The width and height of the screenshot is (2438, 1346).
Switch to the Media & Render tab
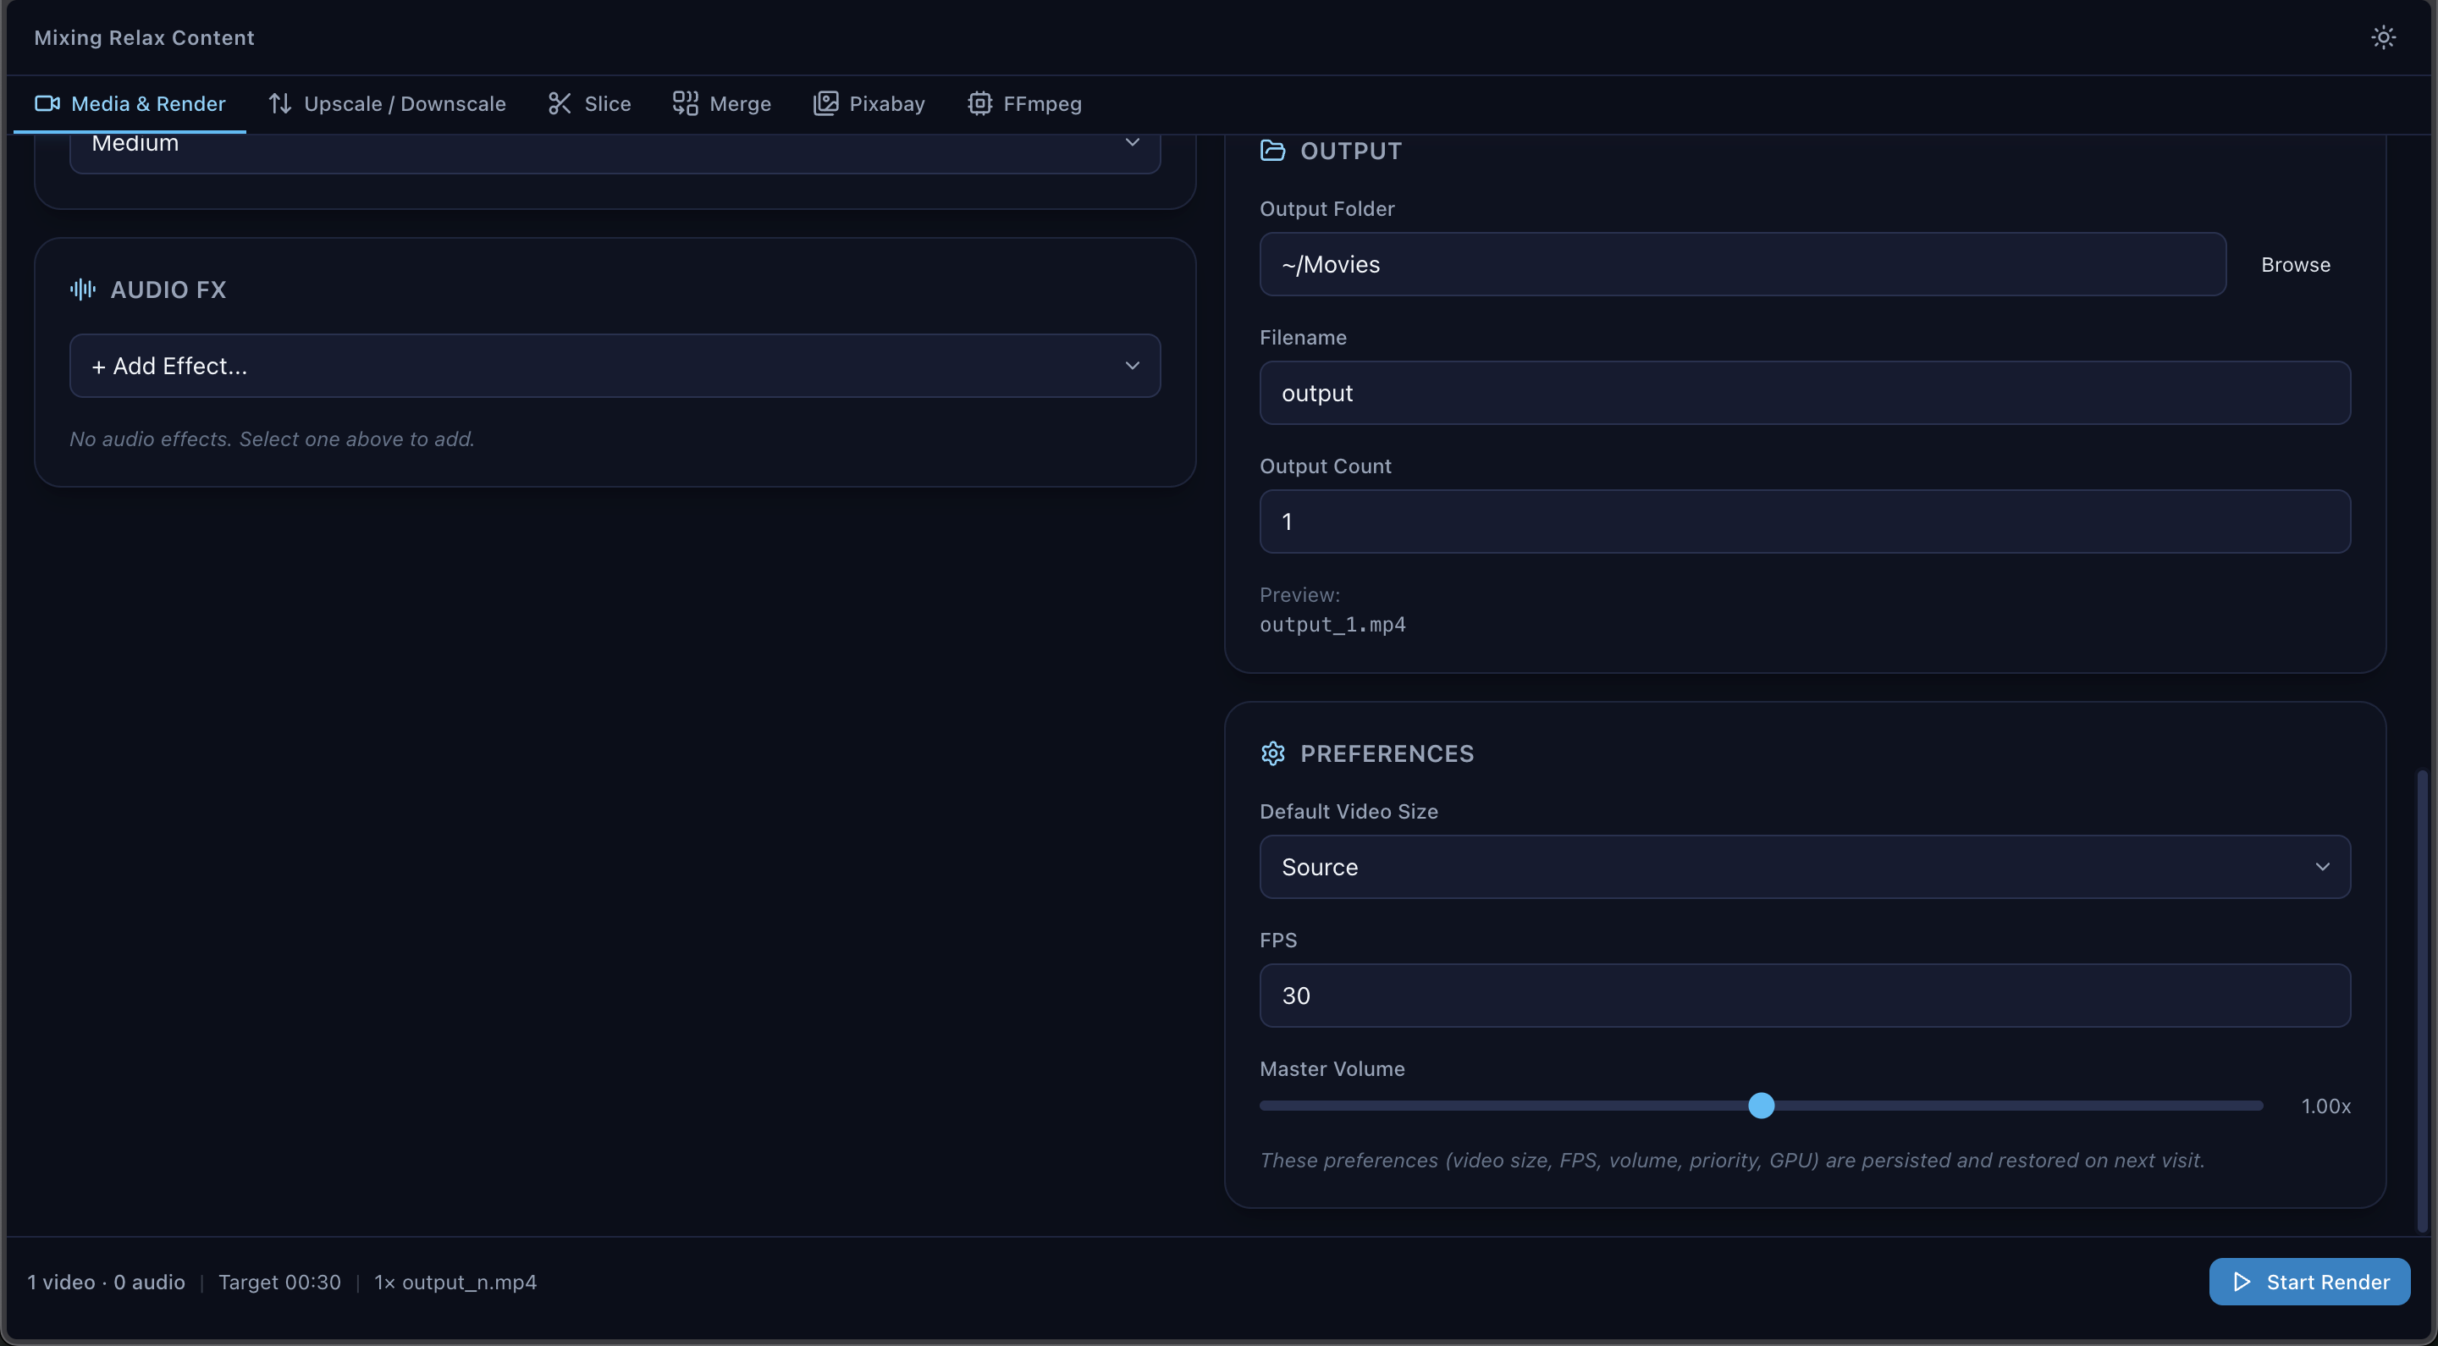coord(130,103)
